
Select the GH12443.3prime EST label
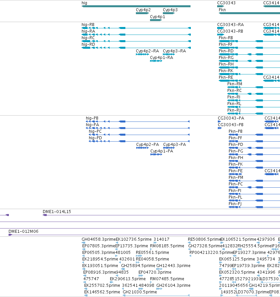[x=173, y=266]
